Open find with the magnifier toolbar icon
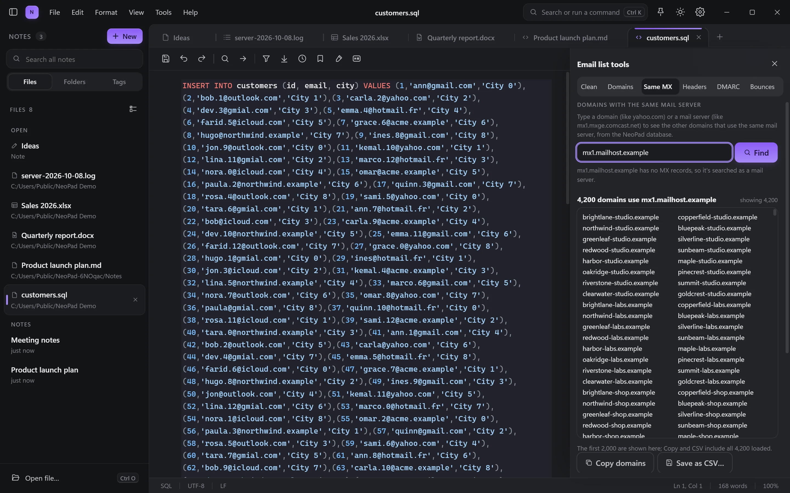Image resolution: width=790 pixels, height=493 pixels. pos(225,59)
